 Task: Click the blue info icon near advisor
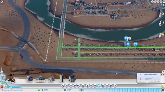11,83
